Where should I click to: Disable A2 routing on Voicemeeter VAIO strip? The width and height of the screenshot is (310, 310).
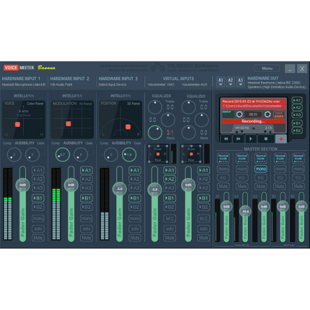[x=169, y=179]
